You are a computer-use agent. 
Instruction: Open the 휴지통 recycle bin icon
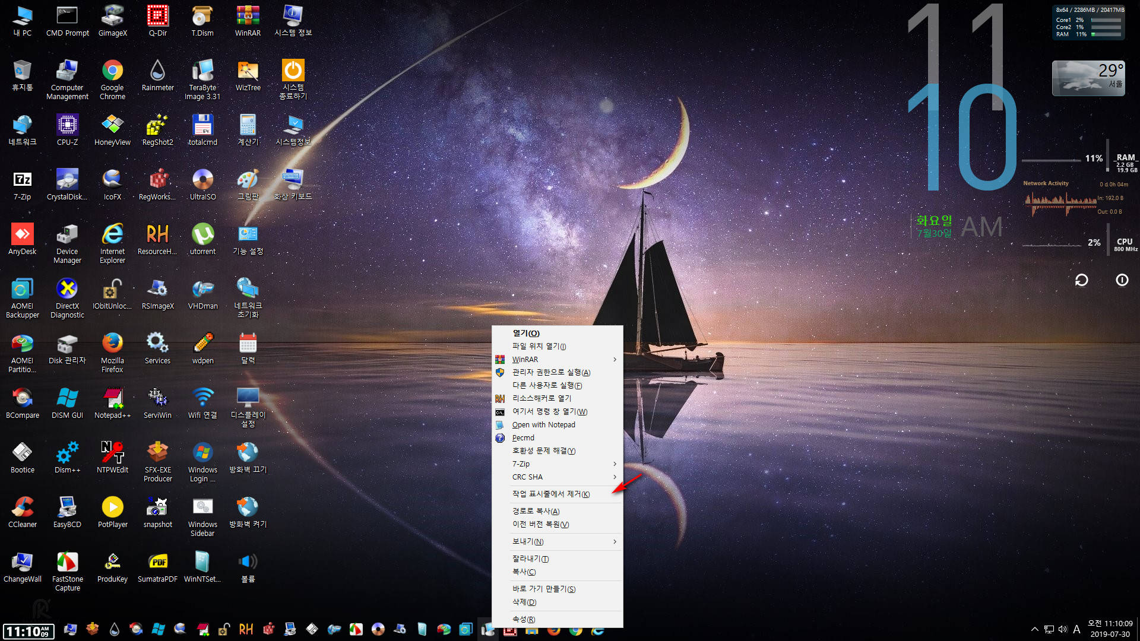click(x=22, y=75)
